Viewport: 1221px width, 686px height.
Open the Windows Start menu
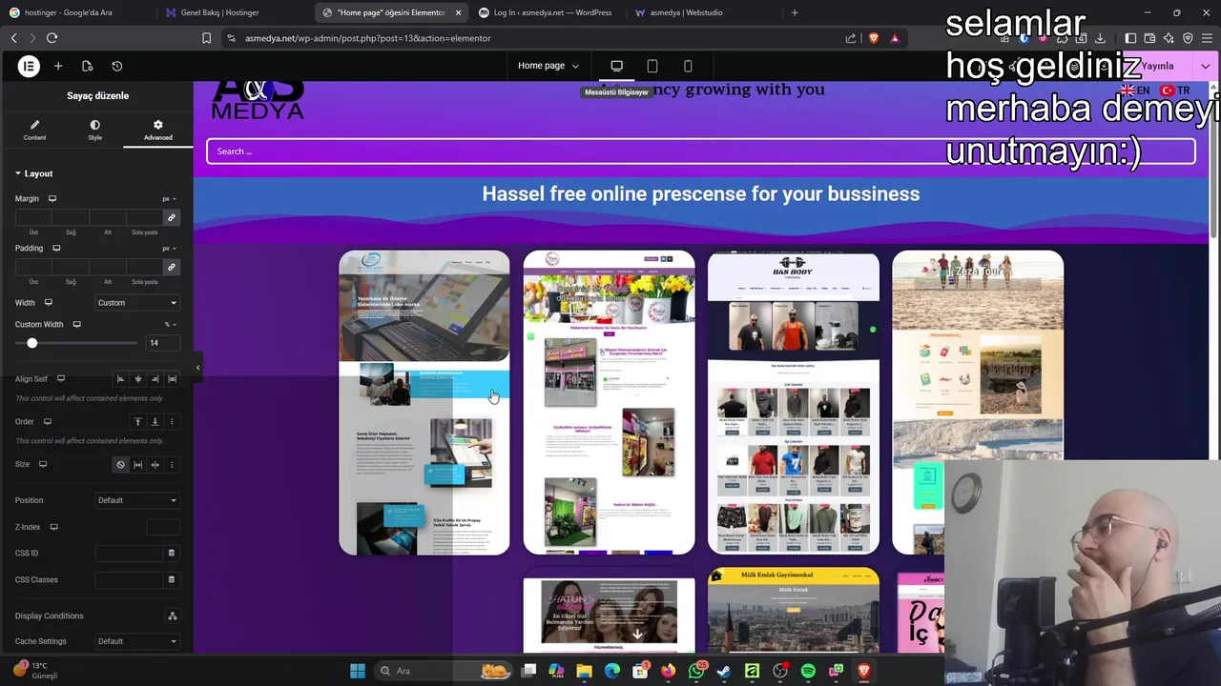[357, 671]
